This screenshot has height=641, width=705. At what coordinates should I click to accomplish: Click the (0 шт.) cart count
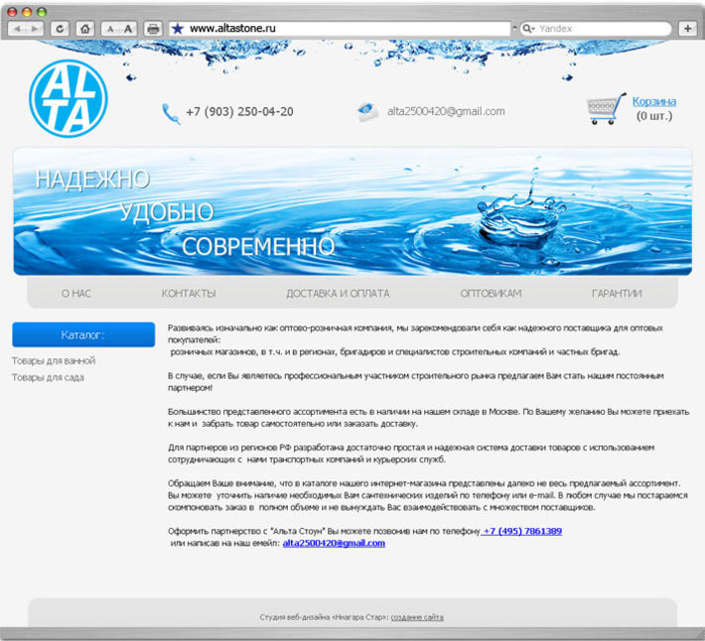[654, 116]
